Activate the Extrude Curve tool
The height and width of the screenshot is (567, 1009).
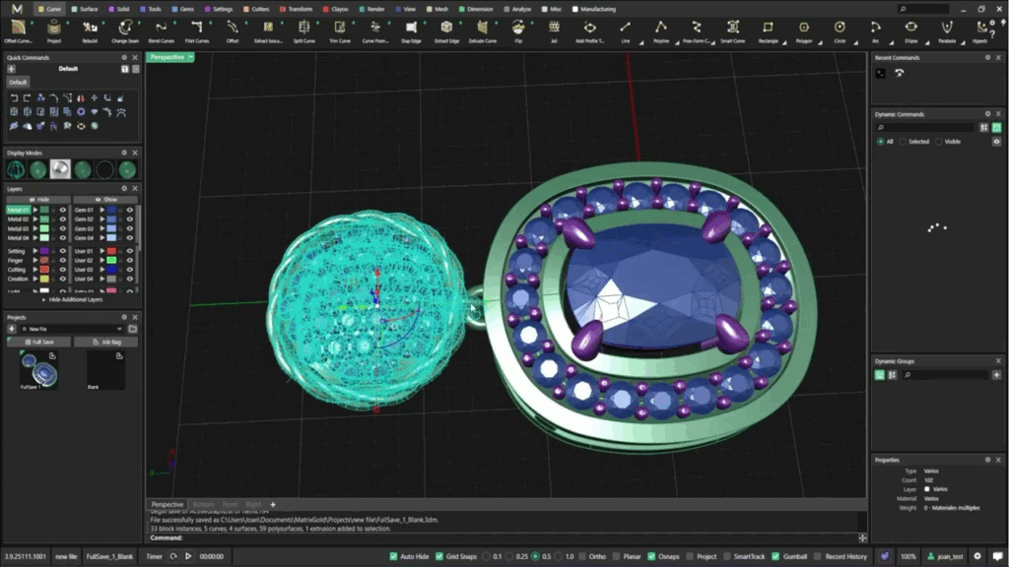pos(482,29)
